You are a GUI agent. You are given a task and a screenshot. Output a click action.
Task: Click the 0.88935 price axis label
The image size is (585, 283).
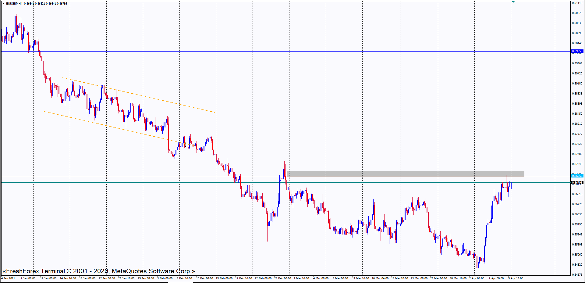pos(577,94)
